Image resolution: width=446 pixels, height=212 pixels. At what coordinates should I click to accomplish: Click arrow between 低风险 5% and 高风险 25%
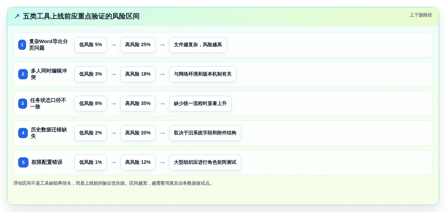(x=114, y=45)
